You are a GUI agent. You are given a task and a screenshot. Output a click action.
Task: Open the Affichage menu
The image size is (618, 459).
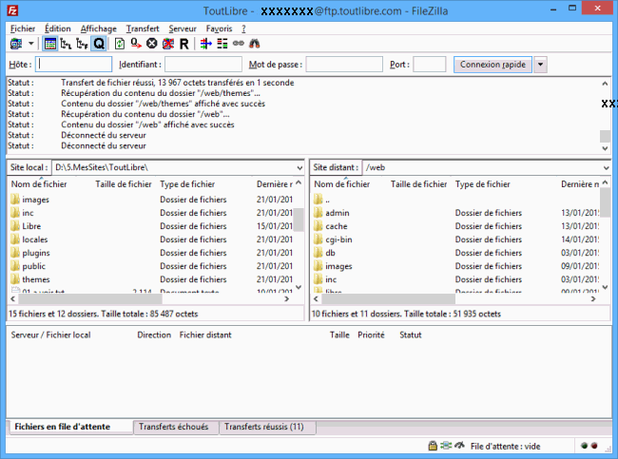pyautogui.click(x=99, y=29)
